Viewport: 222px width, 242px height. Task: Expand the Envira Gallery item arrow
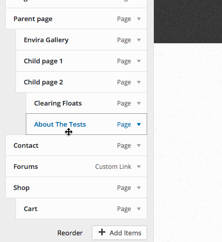[x=139, y=40]
